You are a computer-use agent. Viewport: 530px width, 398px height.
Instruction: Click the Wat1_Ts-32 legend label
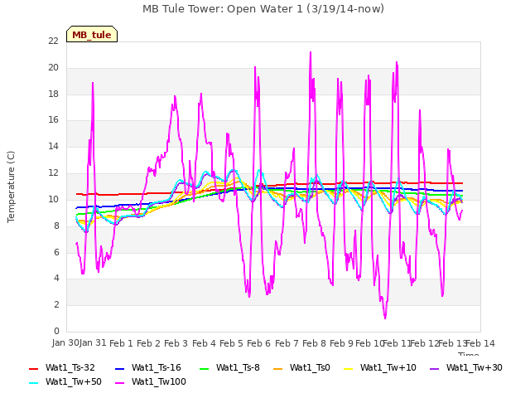coord(70,368)
